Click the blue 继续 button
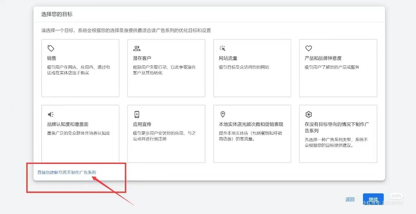The image size is (416, 214). point(373,199)
